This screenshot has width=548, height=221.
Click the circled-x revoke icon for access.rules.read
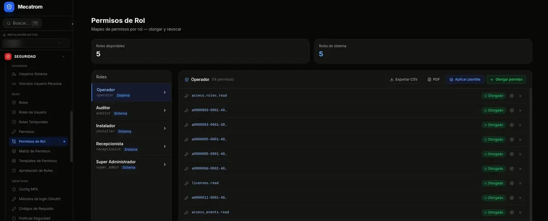tap(512, 96)
